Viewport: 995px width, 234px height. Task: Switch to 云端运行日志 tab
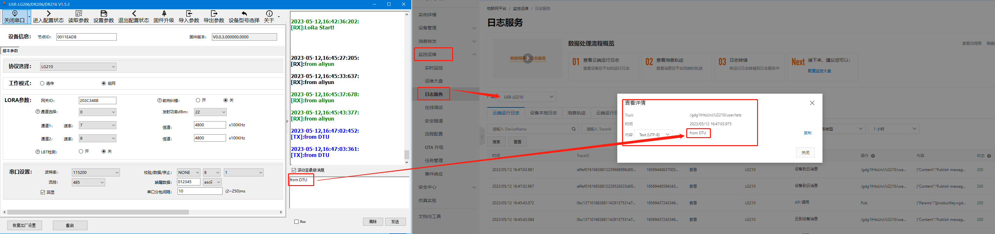point(506,113)
